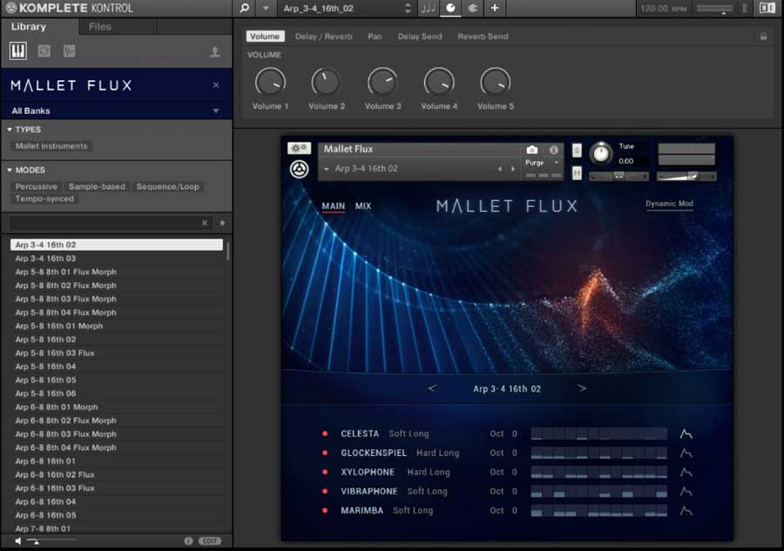Switch to the Files tab
Screen dimensions: 784x551
[100, 26]
